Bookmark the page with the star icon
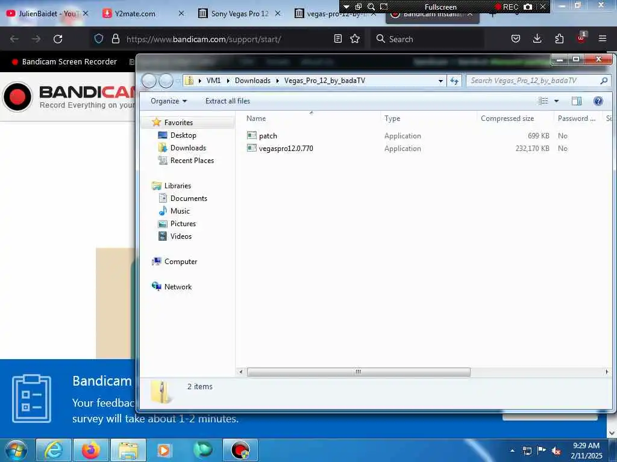Screen dimensions: 617x462 pyautogui.click(x=355, y=38)
